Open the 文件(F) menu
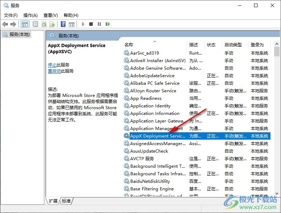The width and height of the screenshot is (281, 213). click(11, 15)
